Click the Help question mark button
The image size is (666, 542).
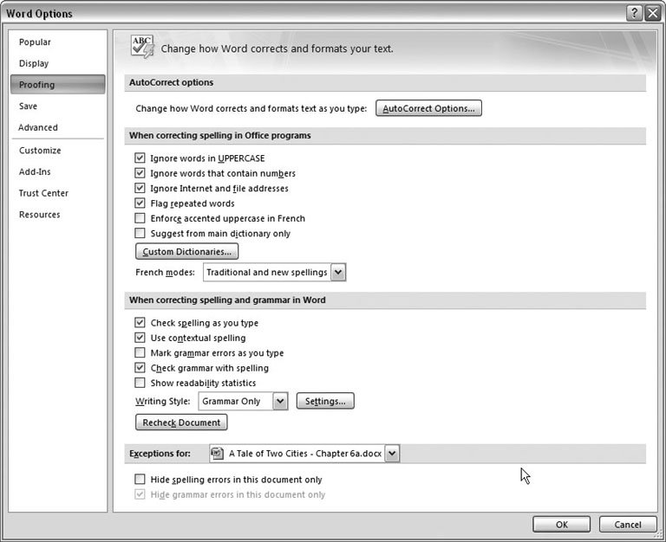coord(634,13)
